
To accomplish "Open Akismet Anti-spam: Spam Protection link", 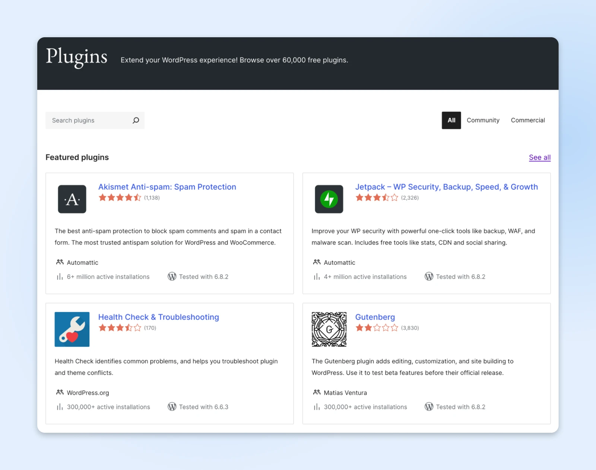I will 167,187.
